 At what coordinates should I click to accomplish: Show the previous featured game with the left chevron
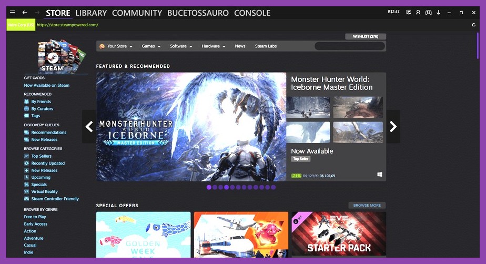(x=89, y=126)
